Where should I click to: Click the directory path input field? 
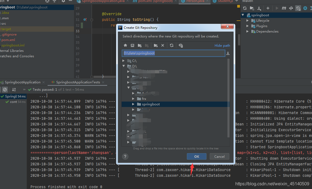click(x=173, y=53)
